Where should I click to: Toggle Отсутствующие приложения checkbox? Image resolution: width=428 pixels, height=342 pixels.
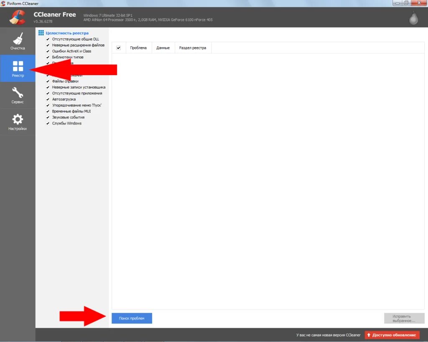coord(48,93)
